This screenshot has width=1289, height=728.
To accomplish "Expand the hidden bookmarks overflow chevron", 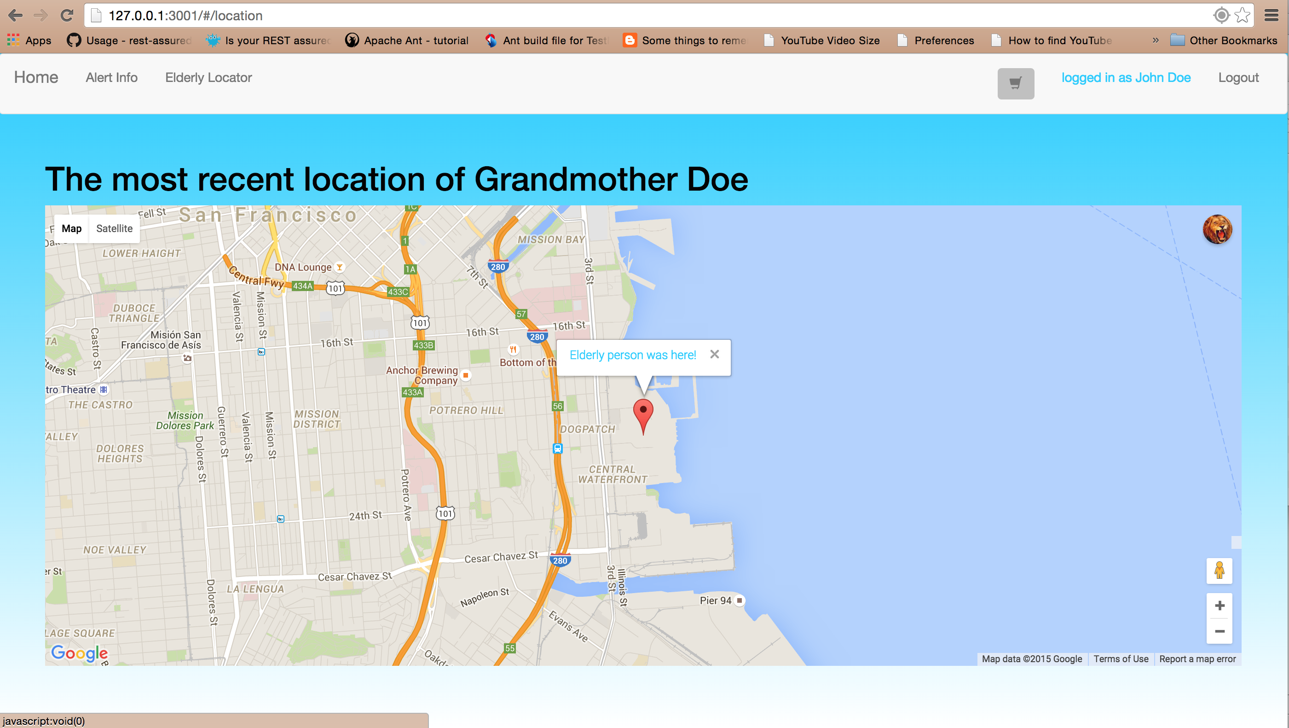I will point(1156,40).
